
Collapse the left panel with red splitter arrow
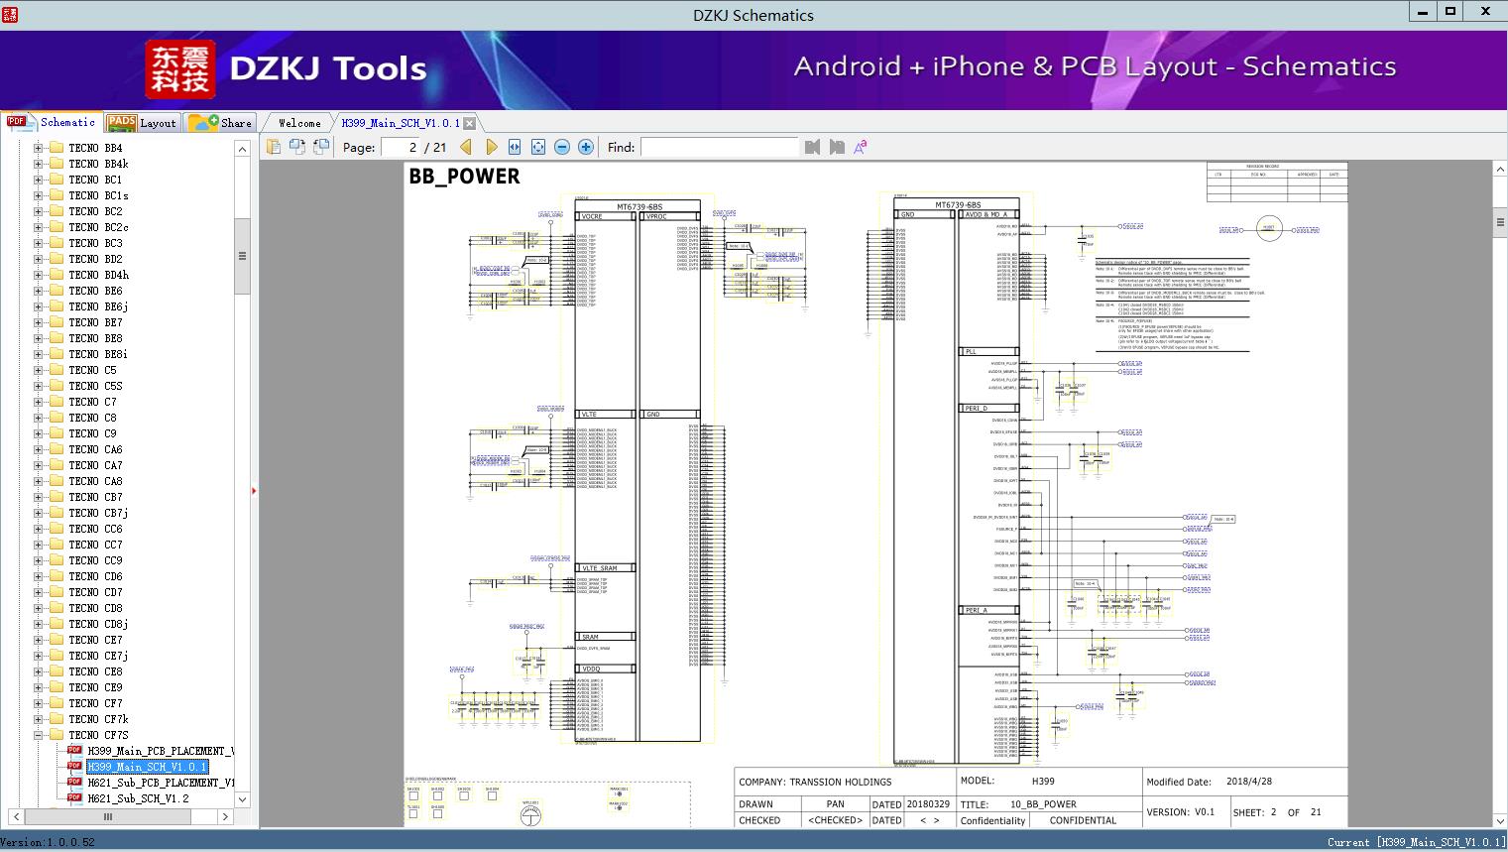(254, 491)
